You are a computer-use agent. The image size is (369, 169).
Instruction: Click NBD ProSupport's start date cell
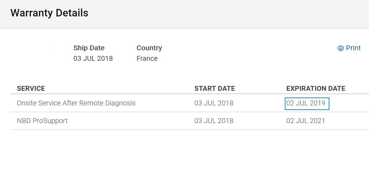click(x=214, y=121)
